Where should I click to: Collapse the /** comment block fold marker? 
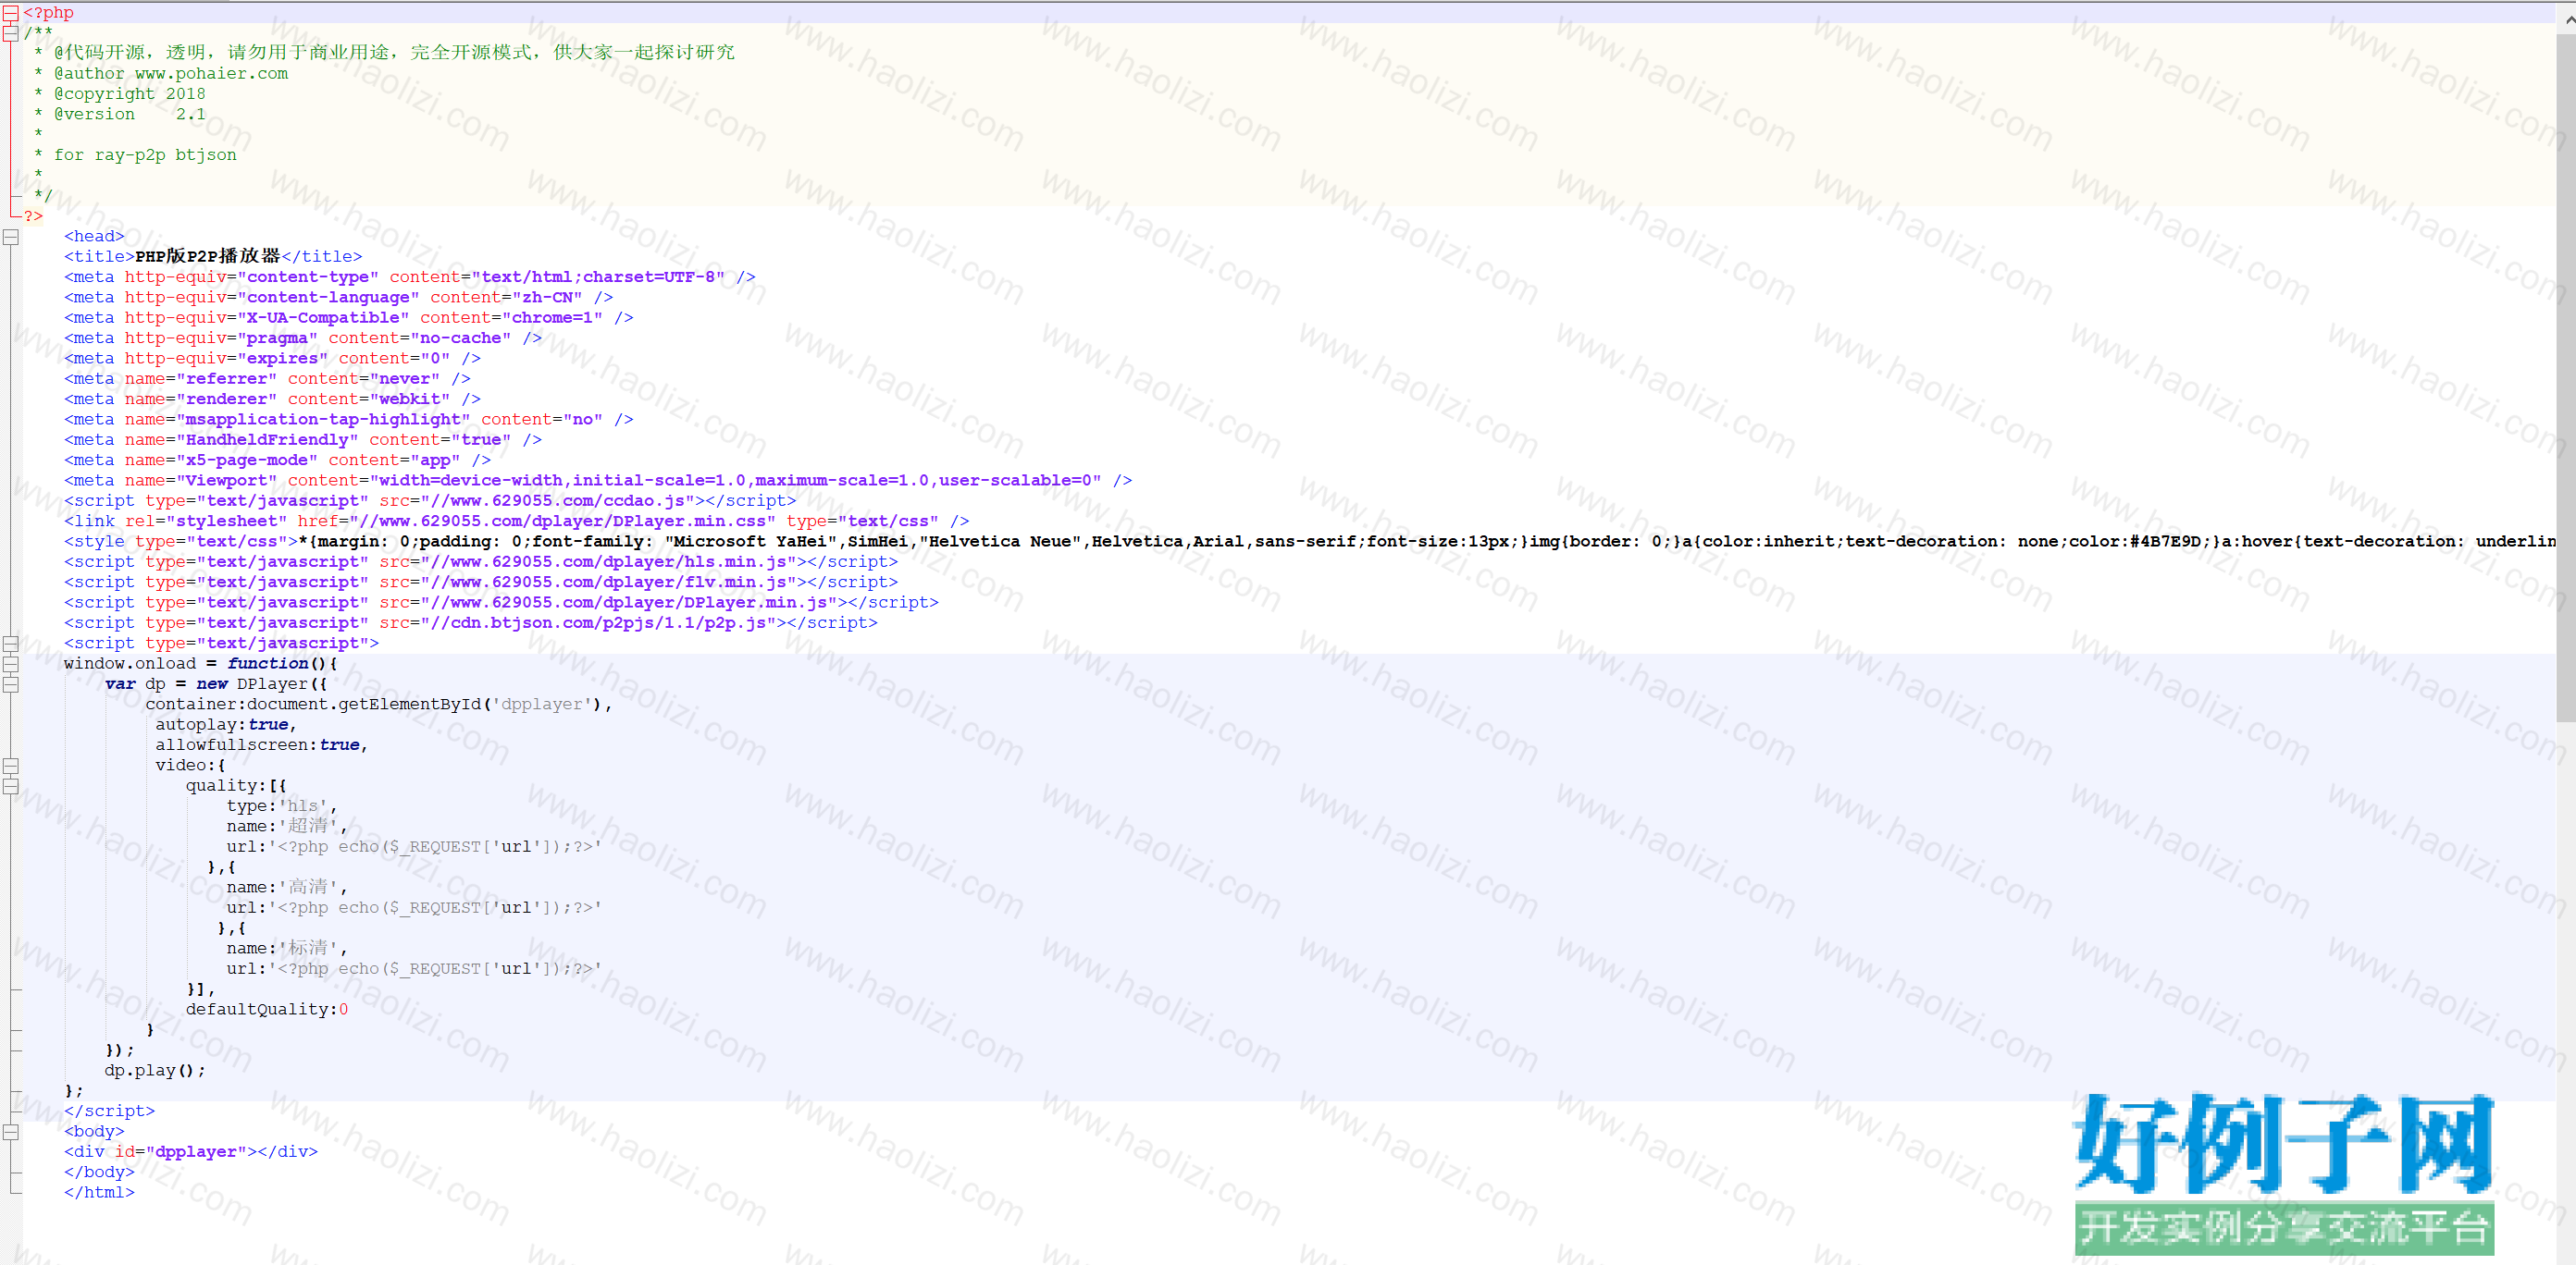tap(11, 33)
